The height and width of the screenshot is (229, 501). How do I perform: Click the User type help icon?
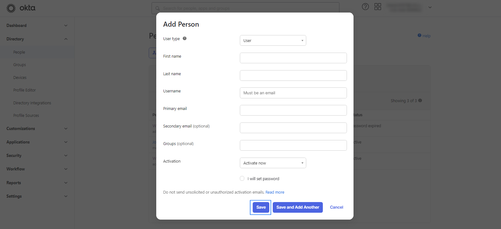tap(185, 39)
